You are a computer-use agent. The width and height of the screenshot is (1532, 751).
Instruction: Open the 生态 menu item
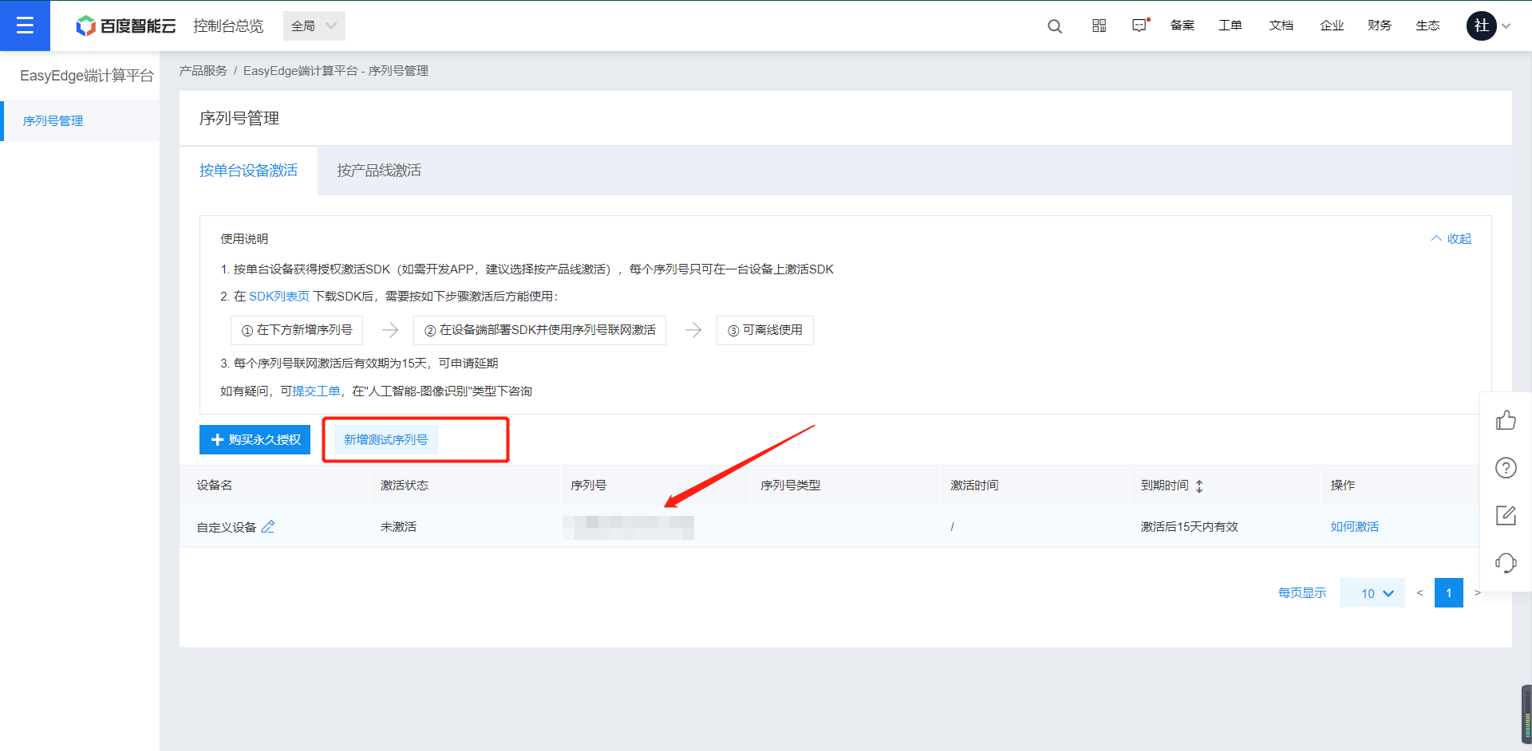1427,26
